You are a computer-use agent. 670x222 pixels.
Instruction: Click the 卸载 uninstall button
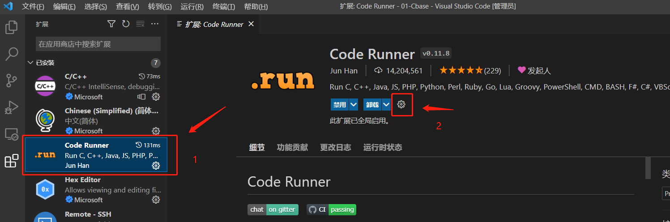click(x=372, y=105)
